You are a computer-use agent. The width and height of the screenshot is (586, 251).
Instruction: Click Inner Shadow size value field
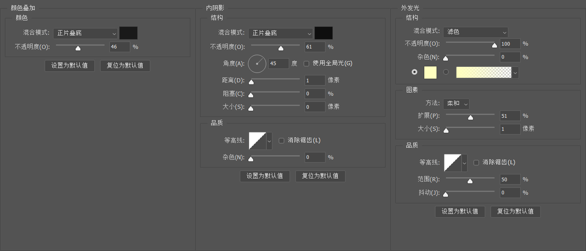tap(315, 107)
